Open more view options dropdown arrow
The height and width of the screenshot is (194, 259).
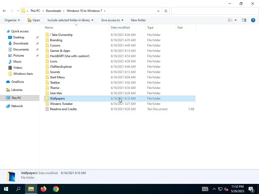click(x=235, y=20)
